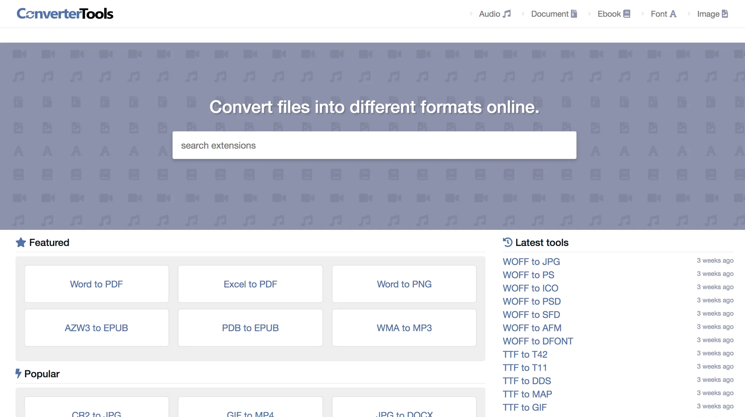This screenshot has height=417, width=745.
Task: Open the Excel to PDF converter
Action: click(x=250, y=284)
